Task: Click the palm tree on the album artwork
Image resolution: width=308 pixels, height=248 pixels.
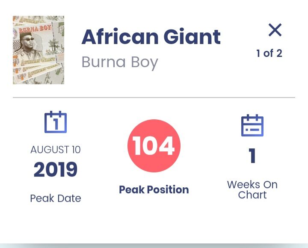Action: [54, 44]
